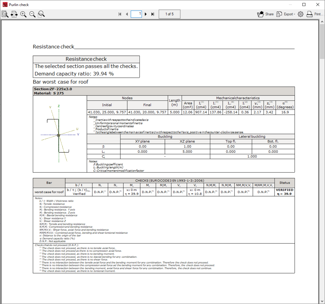
Task: Click the Z-section diagram
Action: point(59,134)
